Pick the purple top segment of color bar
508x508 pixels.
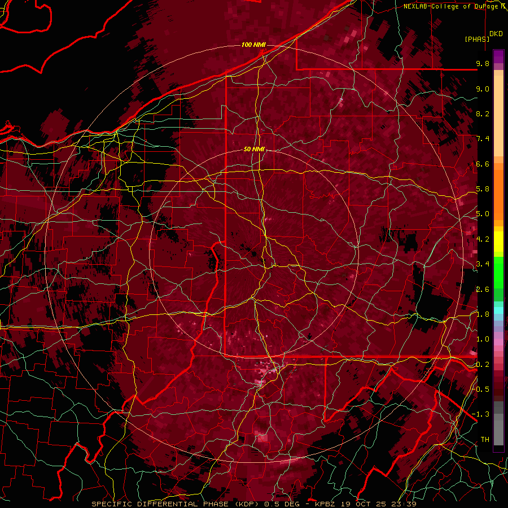pyautogui.click(x=498, y=56)
